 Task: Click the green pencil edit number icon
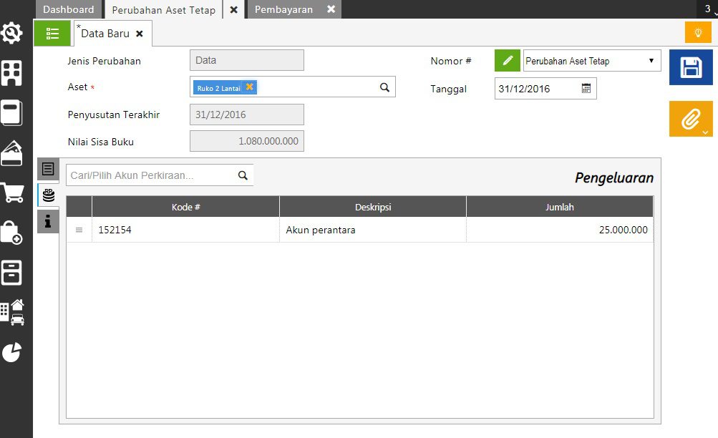click(x=508, y=61)
